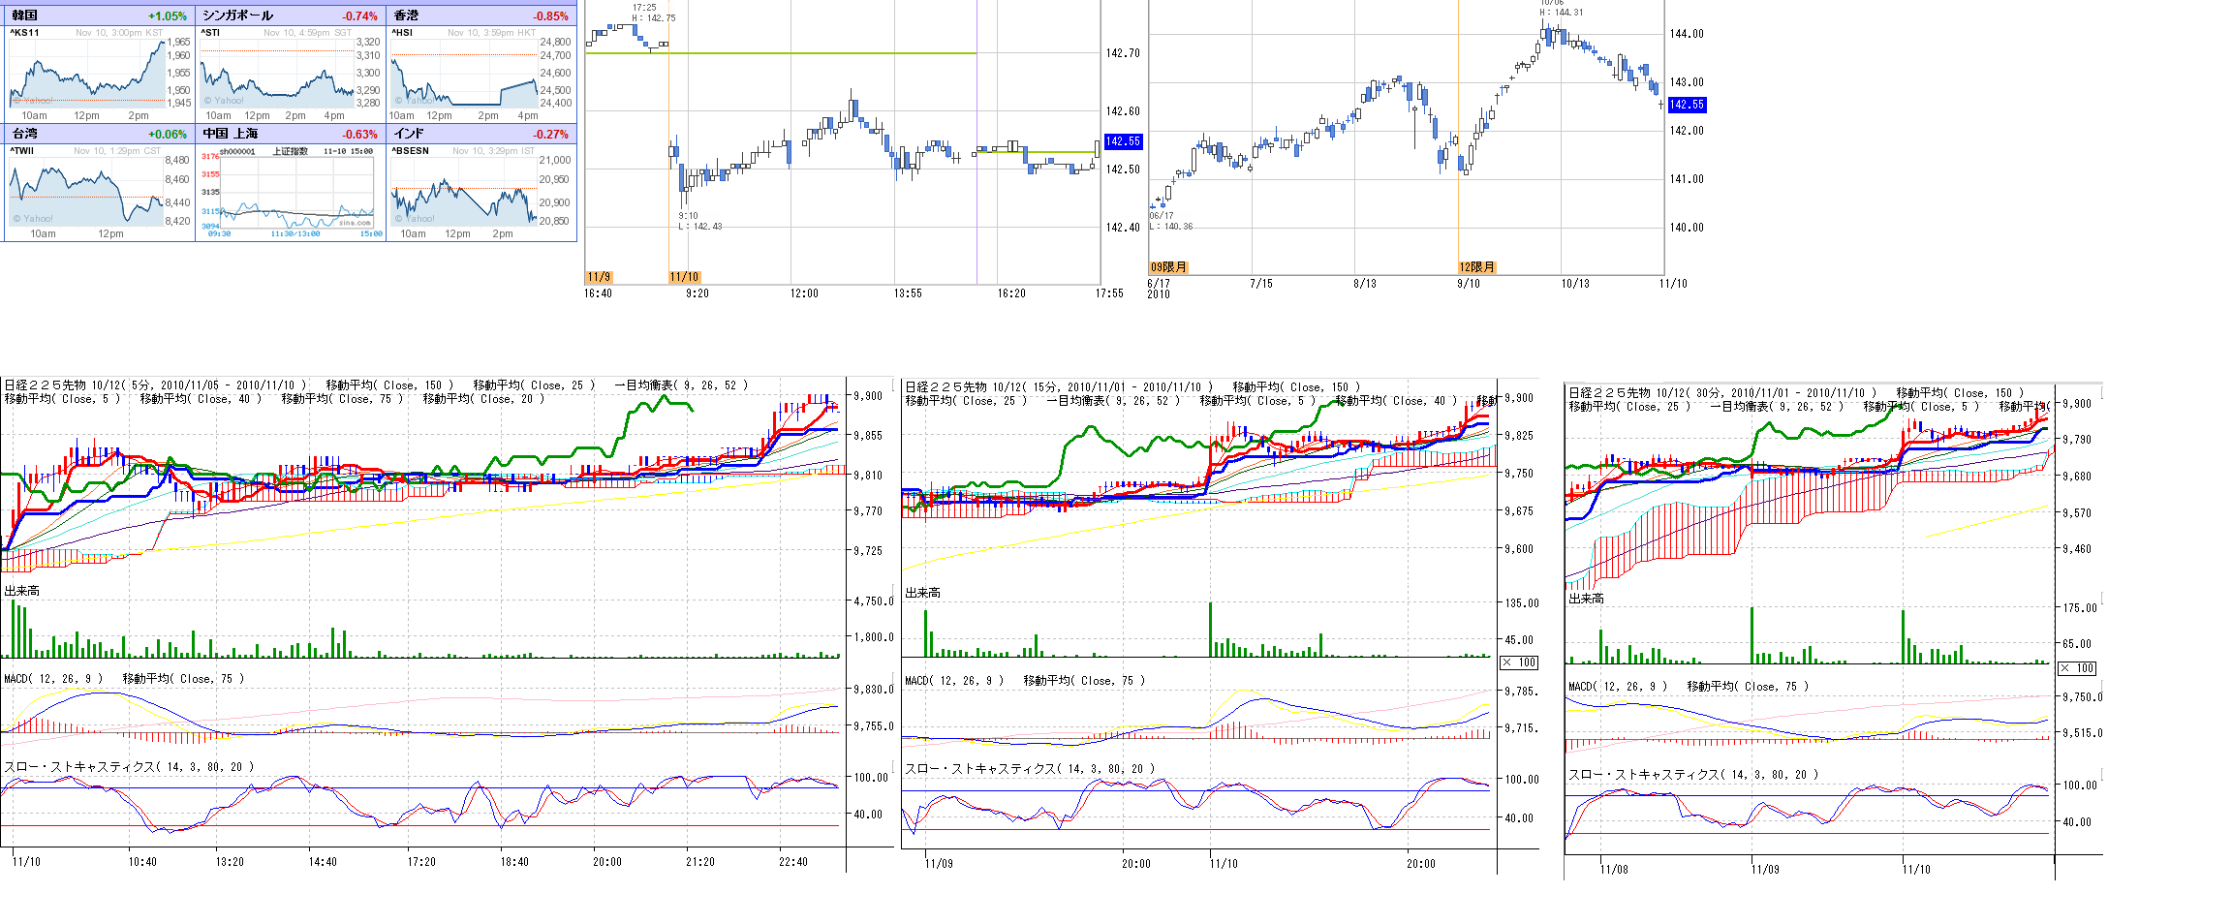Click the ×100 box beside 30分 volume chart

click(x=2077, y=668)
